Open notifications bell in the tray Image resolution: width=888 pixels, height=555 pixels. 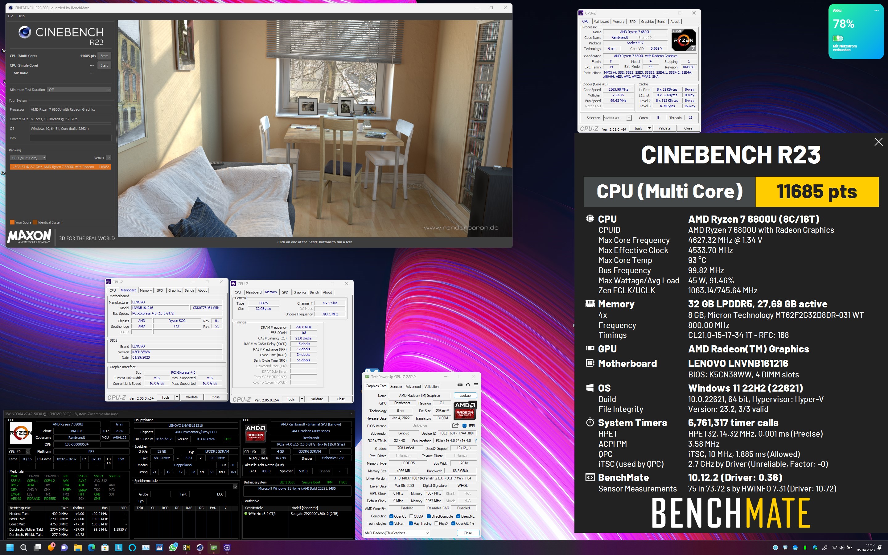tap(880, 548)
